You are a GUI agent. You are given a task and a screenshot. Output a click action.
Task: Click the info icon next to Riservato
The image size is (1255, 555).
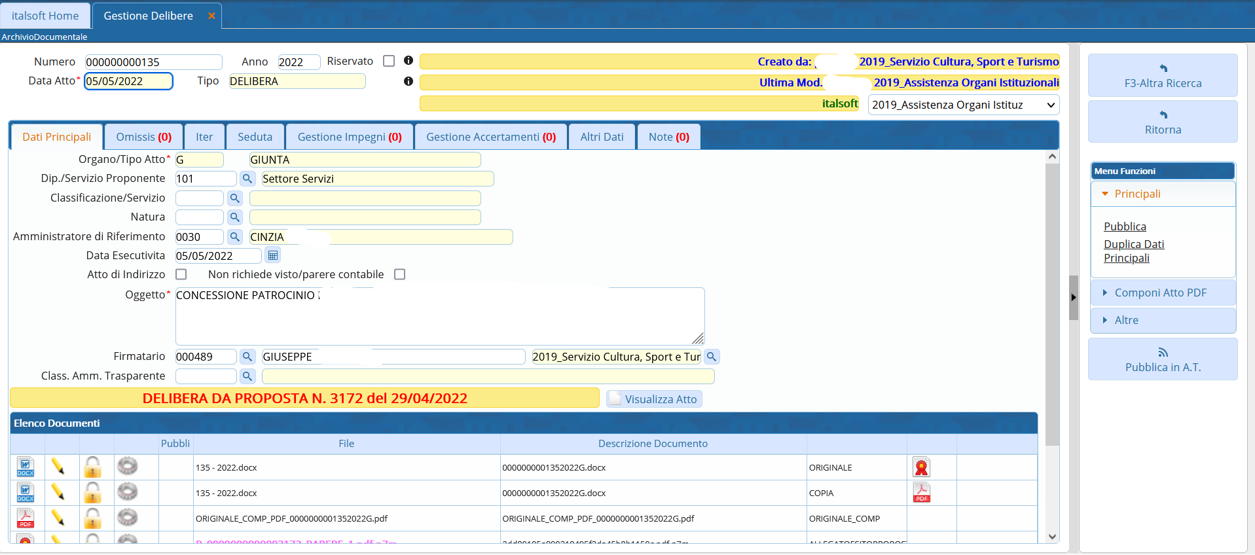409,61
